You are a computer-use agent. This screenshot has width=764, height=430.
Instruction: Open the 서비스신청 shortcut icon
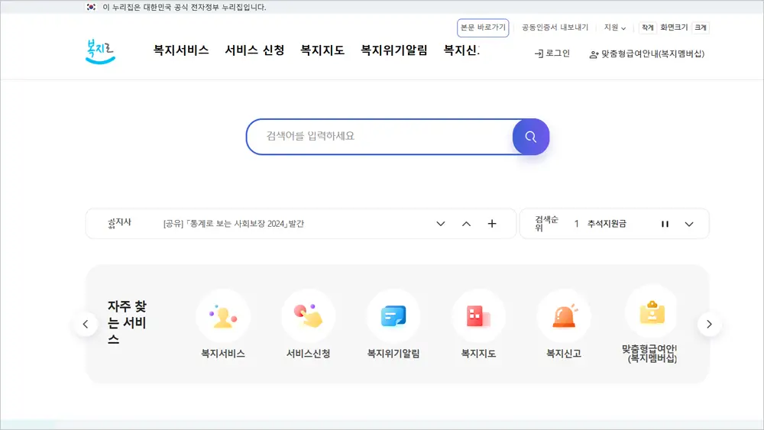308,316
